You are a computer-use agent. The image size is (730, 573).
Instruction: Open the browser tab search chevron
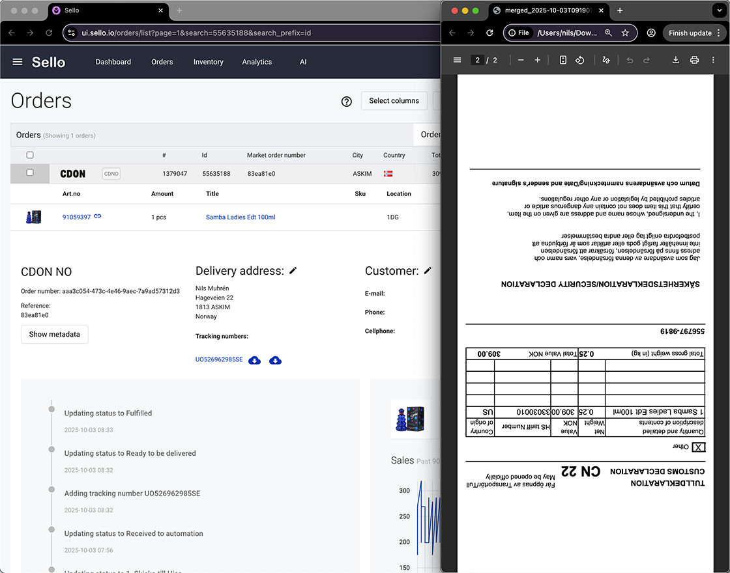720,11
